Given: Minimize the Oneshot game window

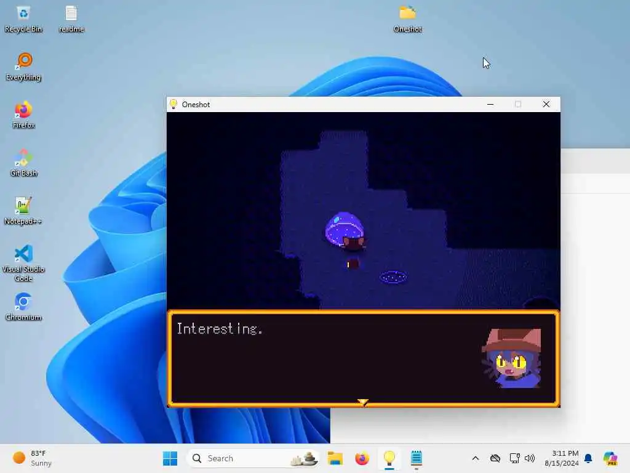Looking at the screenshot, I should click(x=490, y=104).
